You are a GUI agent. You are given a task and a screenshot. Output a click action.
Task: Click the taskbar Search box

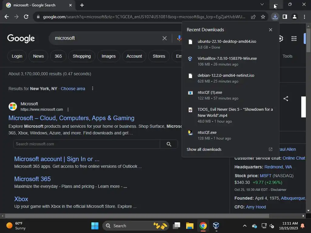[x=136, y=226]
